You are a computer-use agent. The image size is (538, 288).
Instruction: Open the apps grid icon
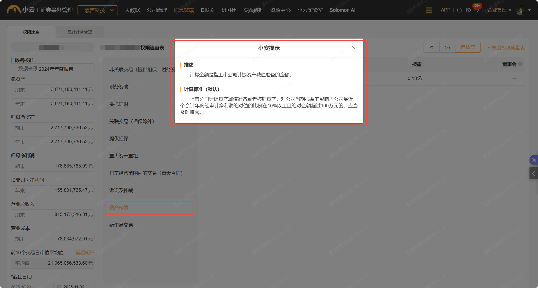[429, 10]
